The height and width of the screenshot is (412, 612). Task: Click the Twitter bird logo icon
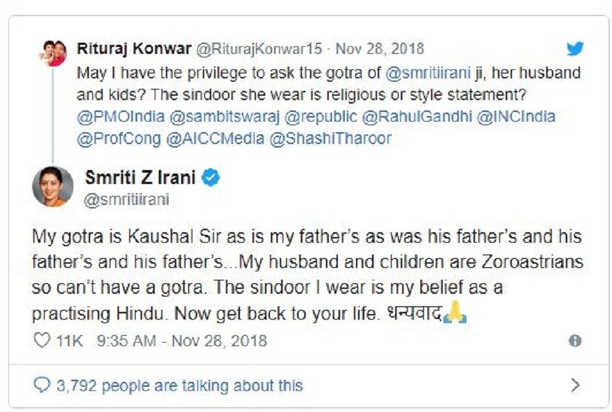pyautogui.click(x=575, y=49)
